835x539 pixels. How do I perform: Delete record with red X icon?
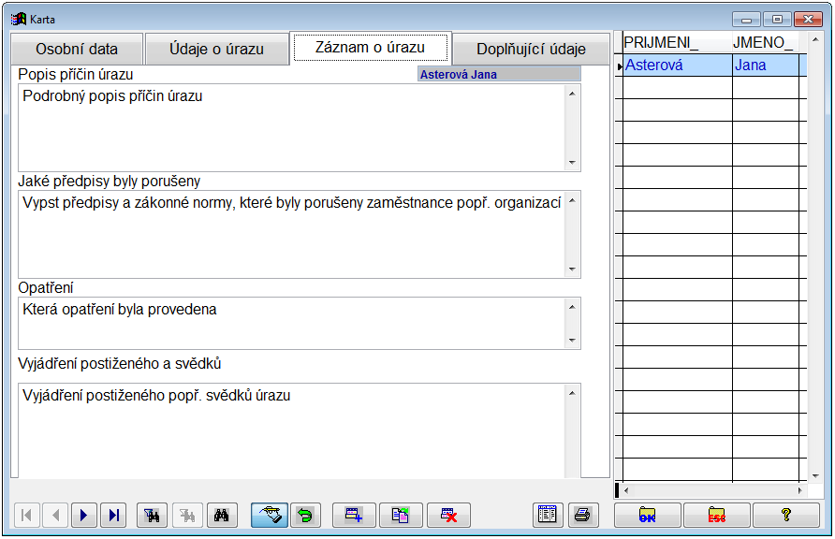(x=448, y=515)
